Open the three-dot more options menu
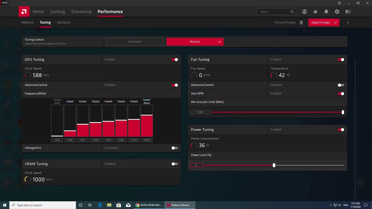The height and width of the screenshot is (209, 372). (x=348, y=22)
